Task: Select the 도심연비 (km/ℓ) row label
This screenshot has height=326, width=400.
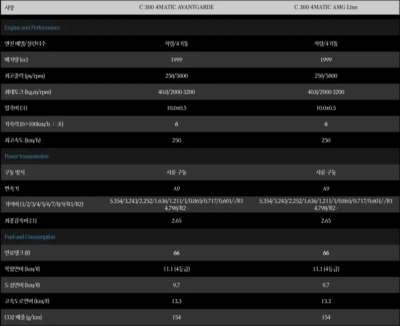Action: pyautogui.click(x=22, y=285)
